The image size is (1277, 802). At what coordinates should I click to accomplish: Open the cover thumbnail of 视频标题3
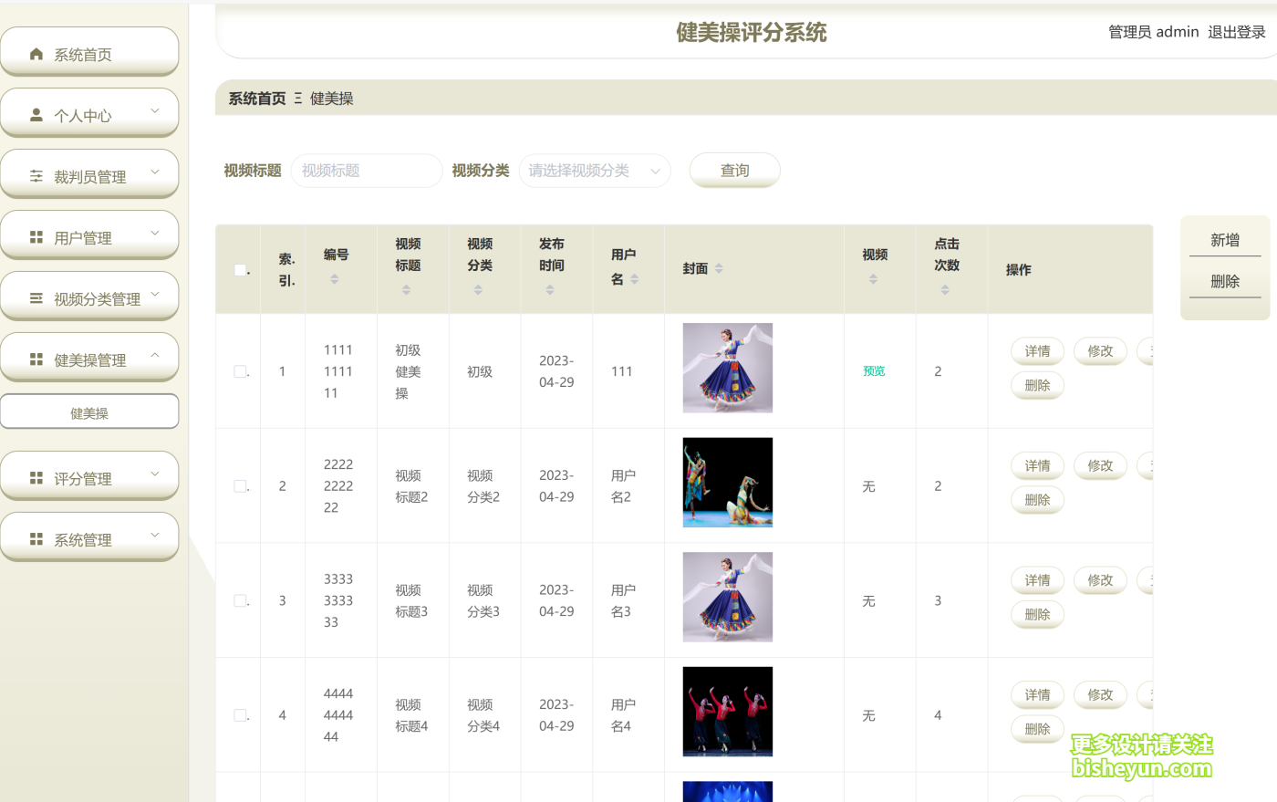728,597
